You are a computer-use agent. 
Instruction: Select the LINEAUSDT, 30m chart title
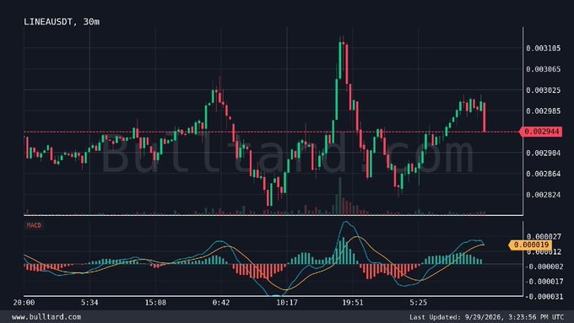[x=62, y=22]
